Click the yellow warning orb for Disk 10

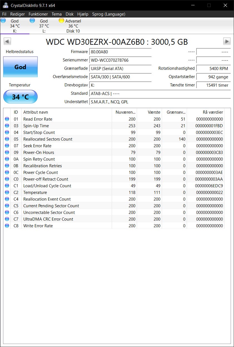(x=61, y=20)
